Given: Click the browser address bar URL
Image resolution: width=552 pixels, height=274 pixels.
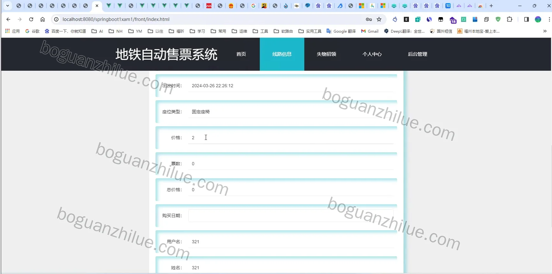Looking at the screenshot, I should click(116, 19).
